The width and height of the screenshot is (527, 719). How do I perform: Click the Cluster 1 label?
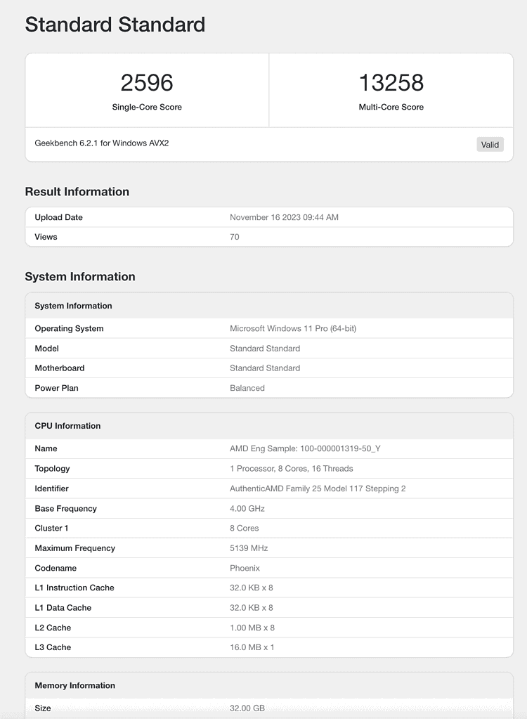tap(51, 529)
